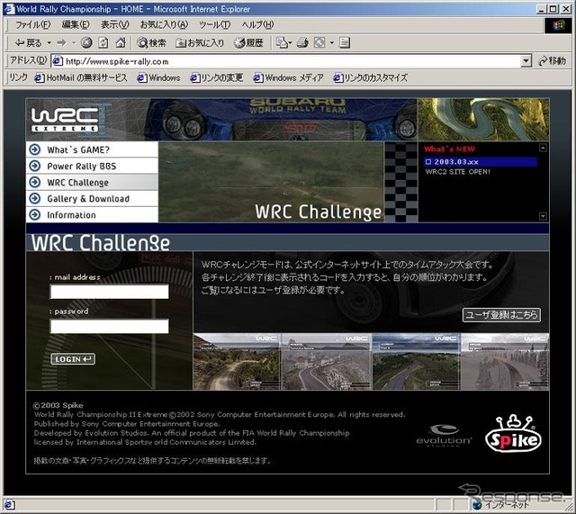Open the first gravel stage thumbnail
576x514 pixels.
pyautogui.click(x=237, y=362)
